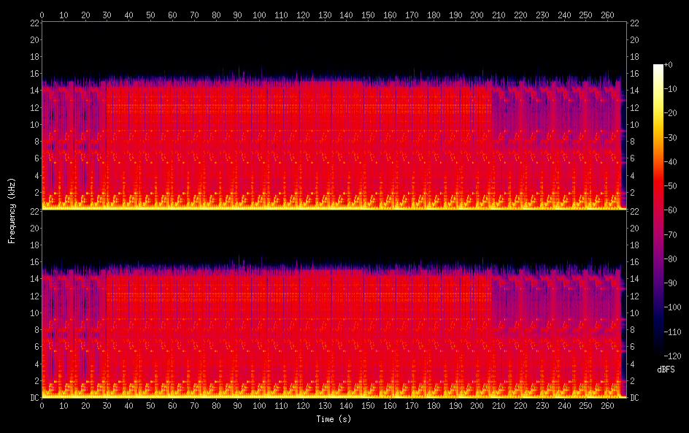This screenshot has width=689, height=433.
Task: Click the top-left "22" kHz label of the upper channel
Action: [x=34, y=23]
